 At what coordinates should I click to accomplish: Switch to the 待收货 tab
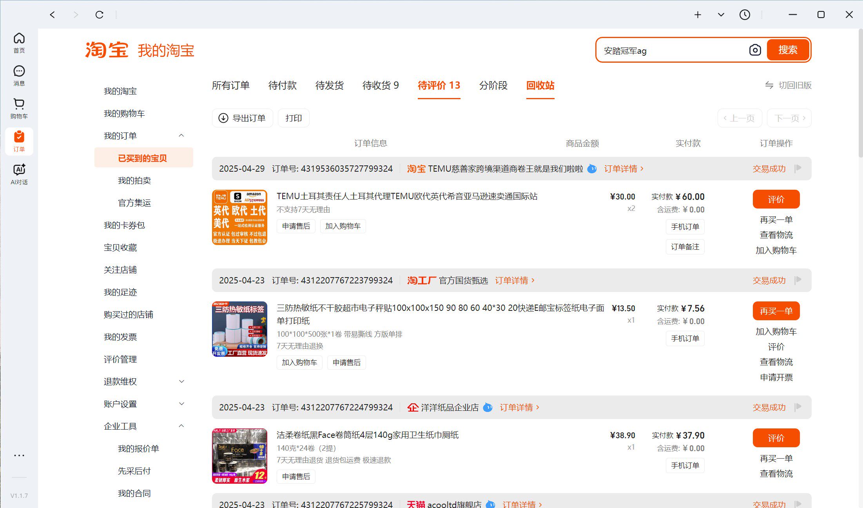(x=380, y=85)
